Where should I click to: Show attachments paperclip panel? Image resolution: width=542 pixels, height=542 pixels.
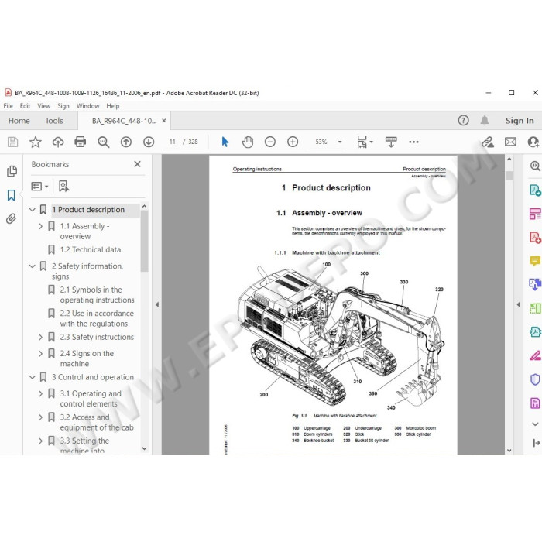pos(11,219)
